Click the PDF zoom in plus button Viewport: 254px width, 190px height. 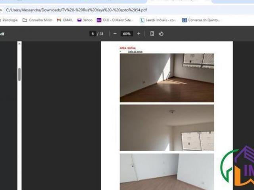pos(139,34)
